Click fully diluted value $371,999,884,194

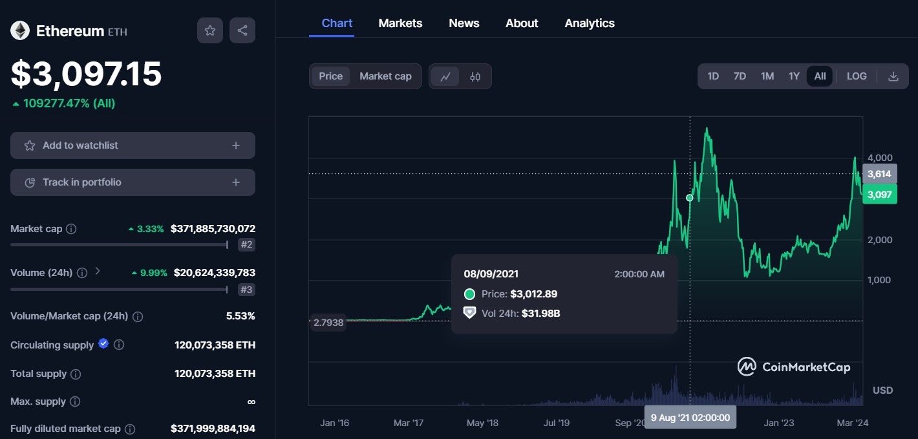point(213,429)
